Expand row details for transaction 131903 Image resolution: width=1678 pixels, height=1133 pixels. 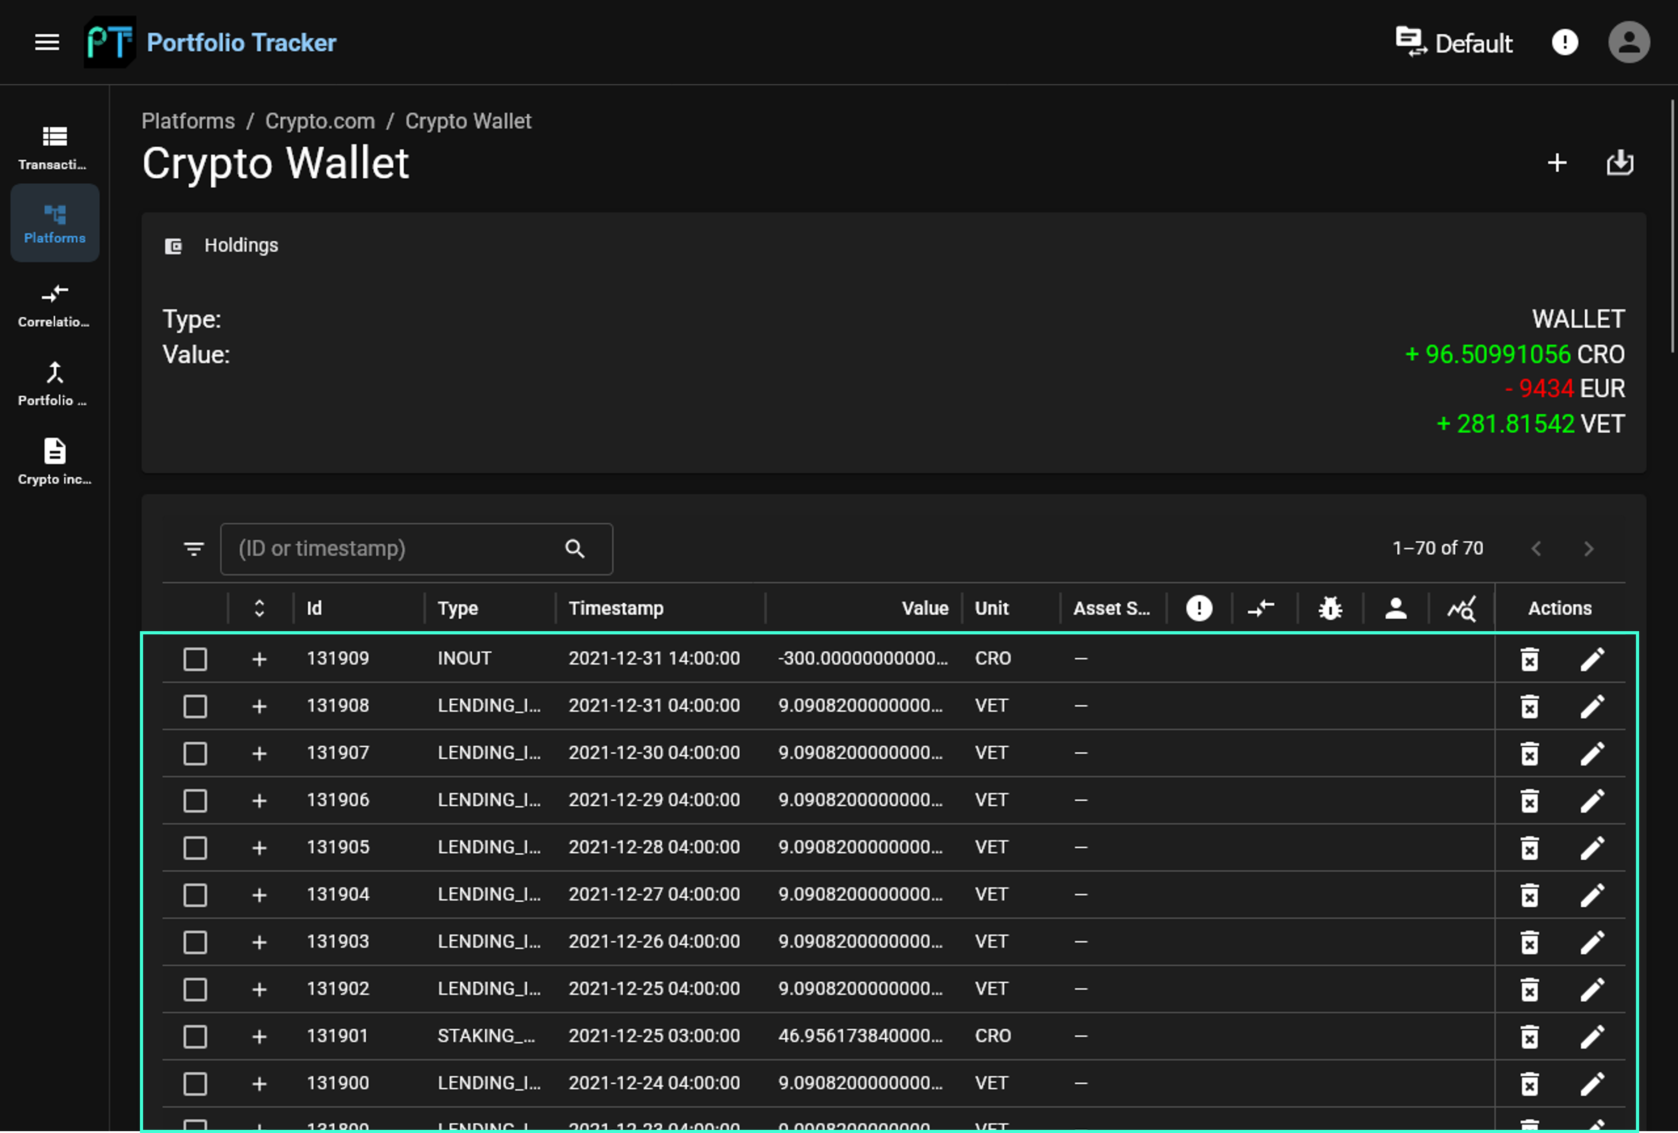click(259, 942)
